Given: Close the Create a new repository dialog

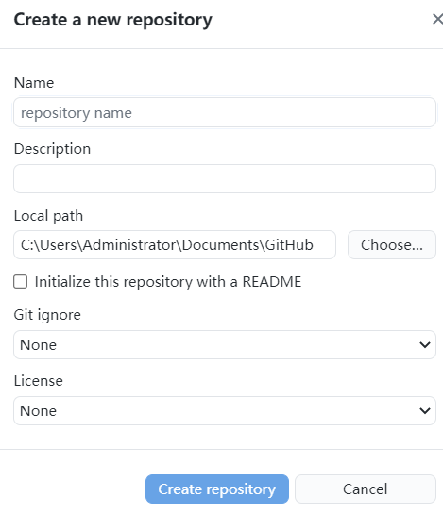Looking at the screenshot, I should pyautogui.click(x=437, y=19).
